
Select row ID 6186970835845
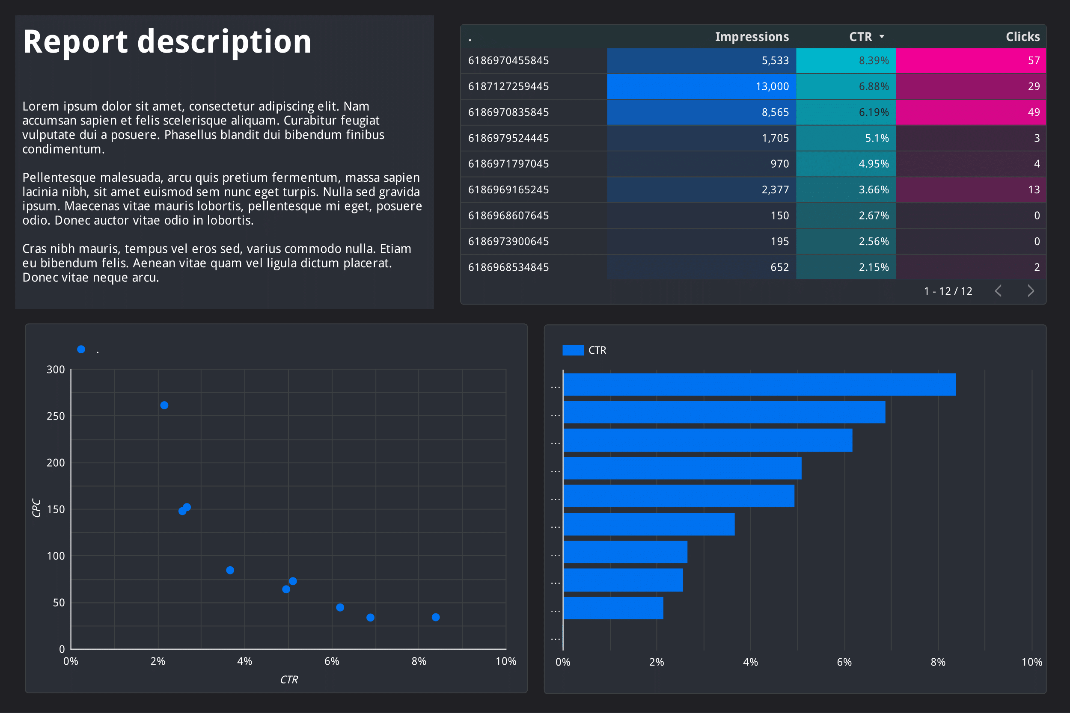click(508, 112)
